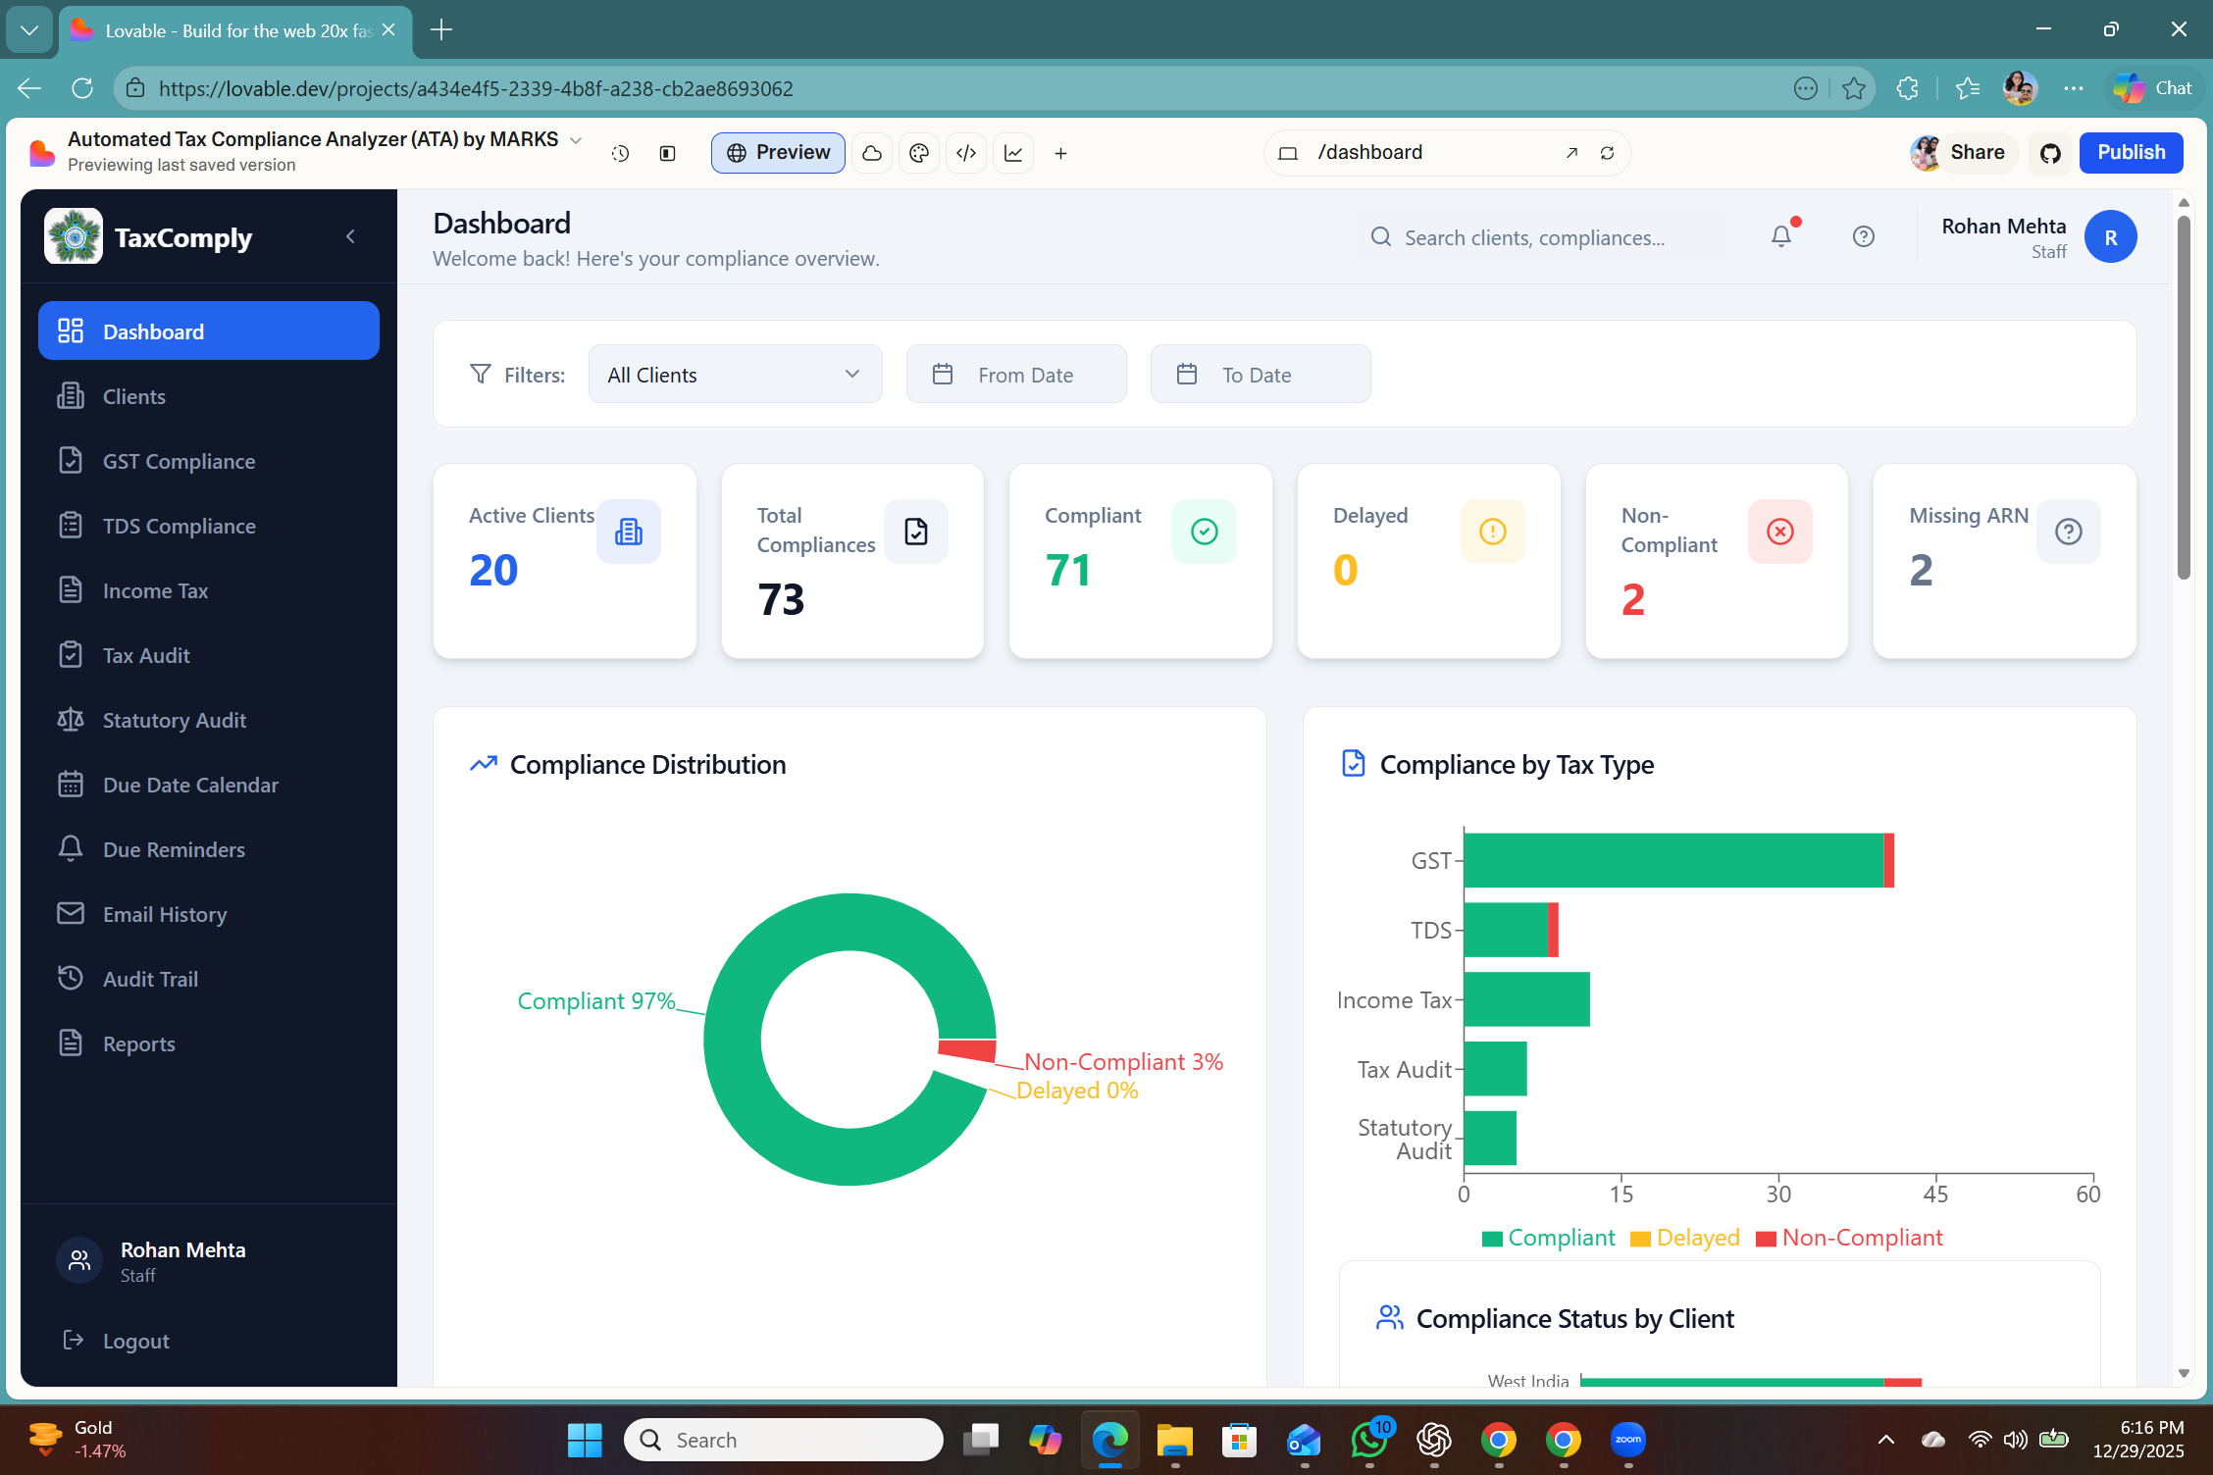Click the GitHub icon

point(2049,153)
